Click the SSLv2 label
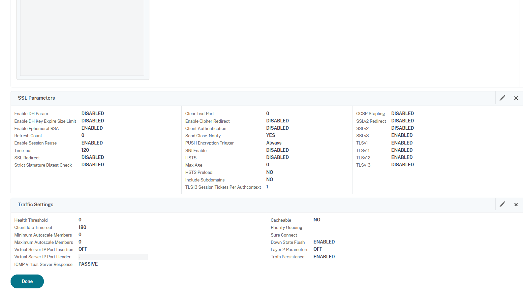 pyautogui.click(x=362, y=129)
